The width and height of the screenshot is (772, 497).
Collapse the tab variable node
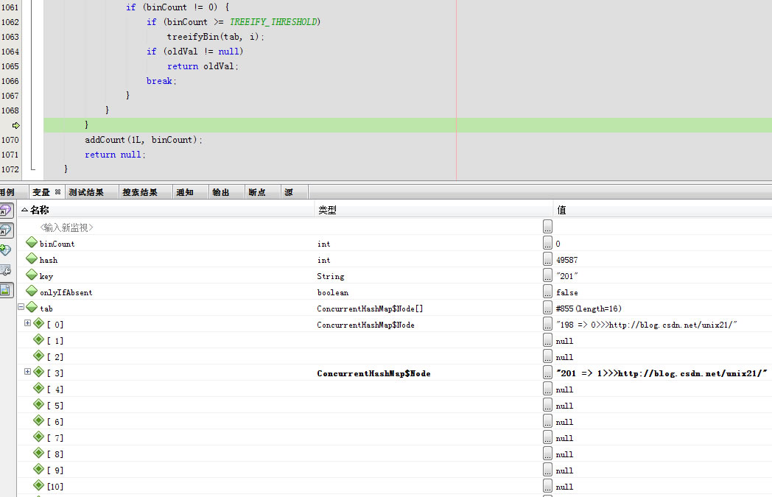(21, 306)
